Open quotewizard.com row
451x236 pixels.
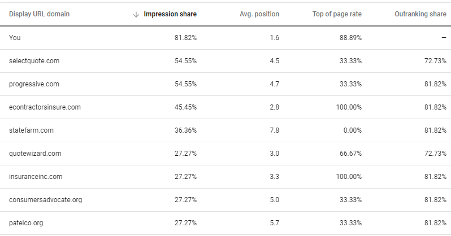point(225,154)
